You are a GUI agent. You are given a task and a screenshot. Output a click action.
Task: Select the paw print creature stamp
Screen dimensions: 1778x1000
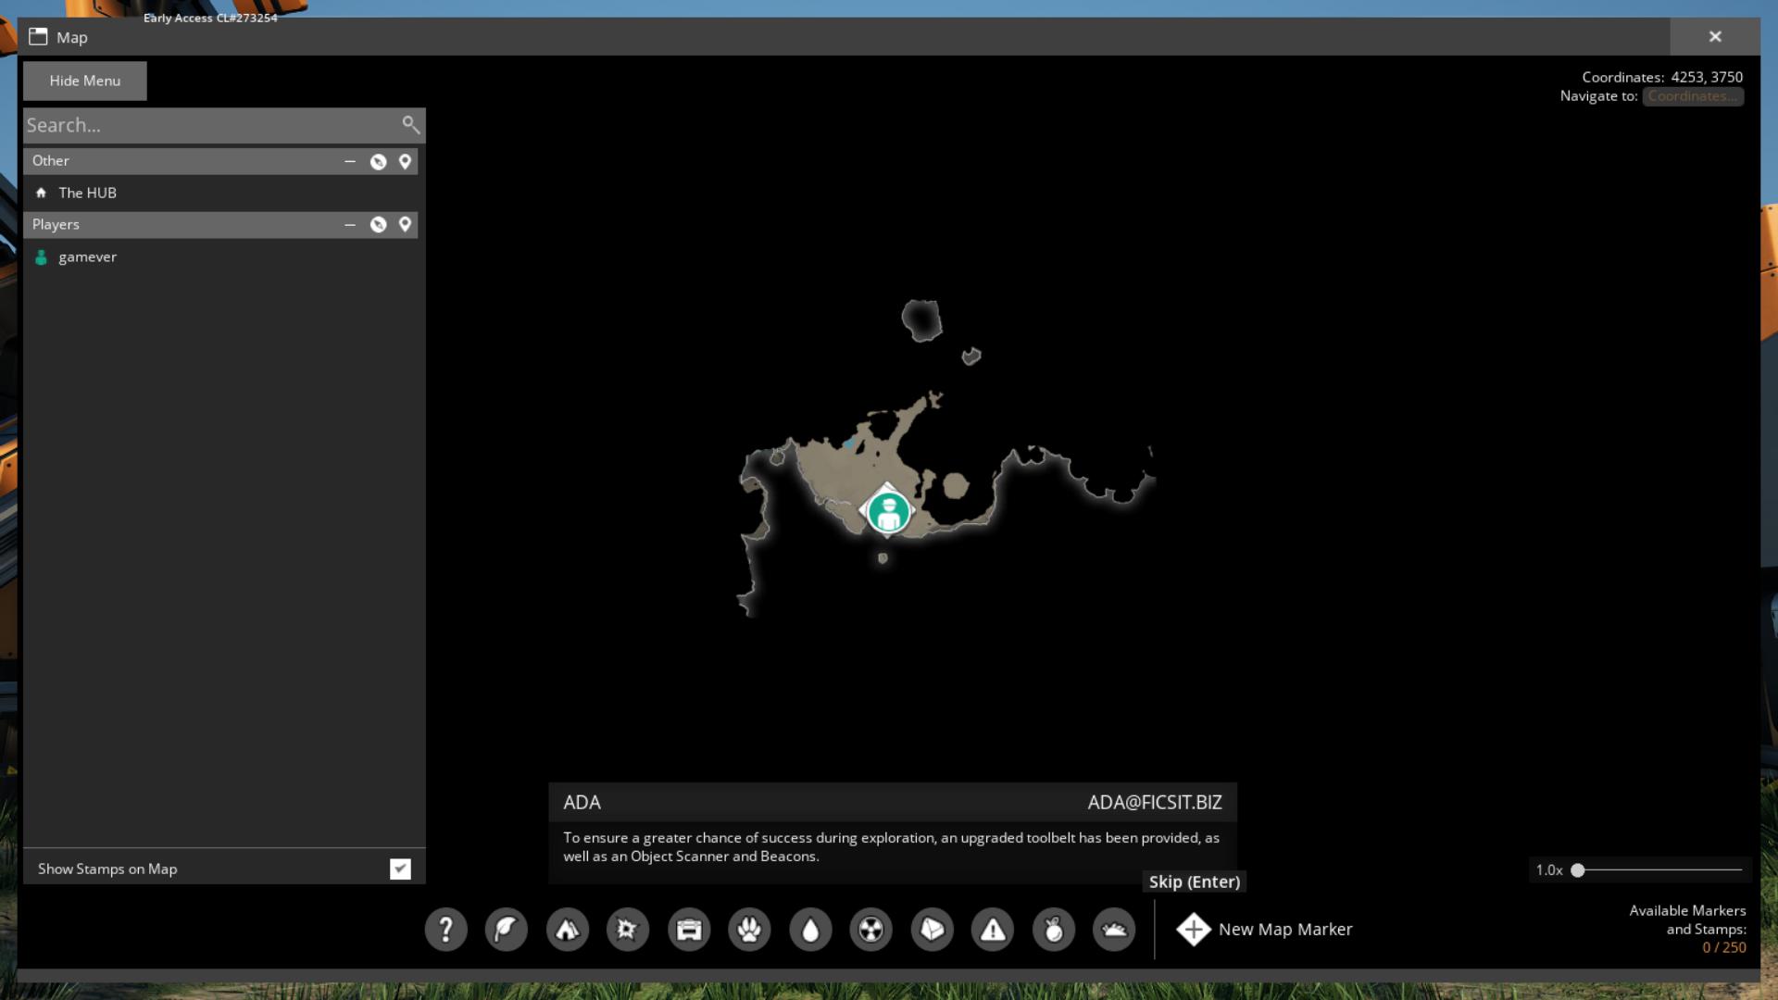pos(750,929)
